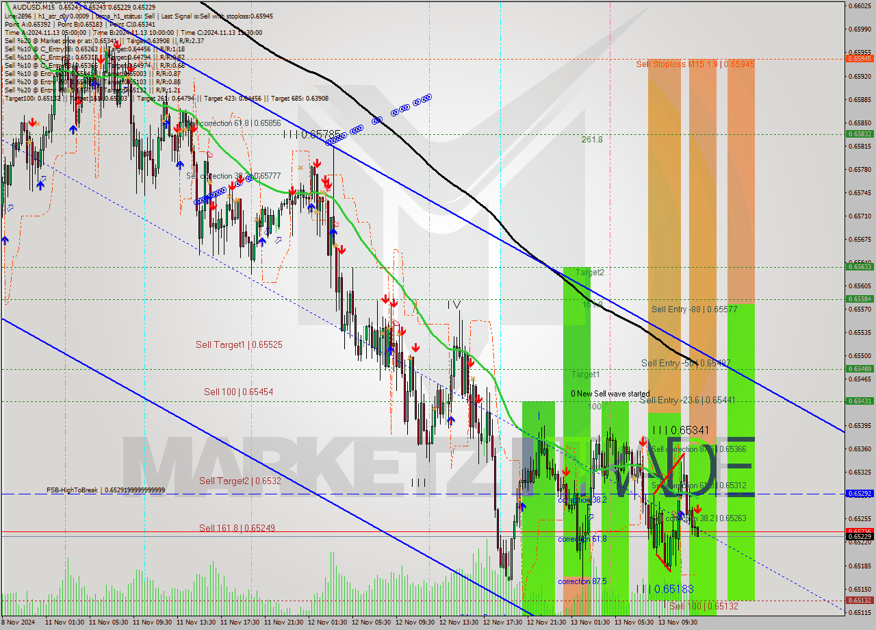Viewport: 876px width, 630px height.
Task: Select the 'Sell 100 | 0.65454' label
Action: [x=239, y=392]
